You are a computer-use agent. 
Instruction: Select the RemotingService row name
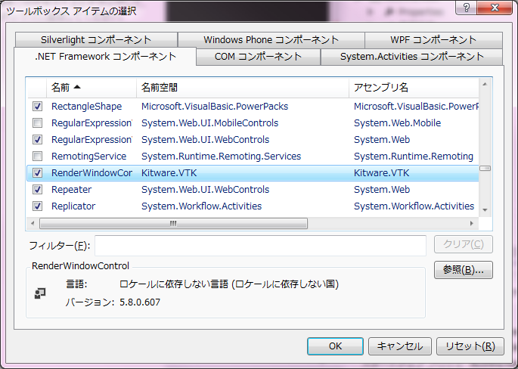tap(89, 157)
